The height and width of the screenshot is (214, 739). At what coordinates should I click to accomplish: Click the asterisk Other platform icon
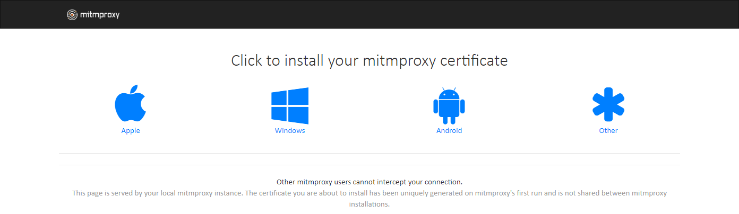point(608,105)
